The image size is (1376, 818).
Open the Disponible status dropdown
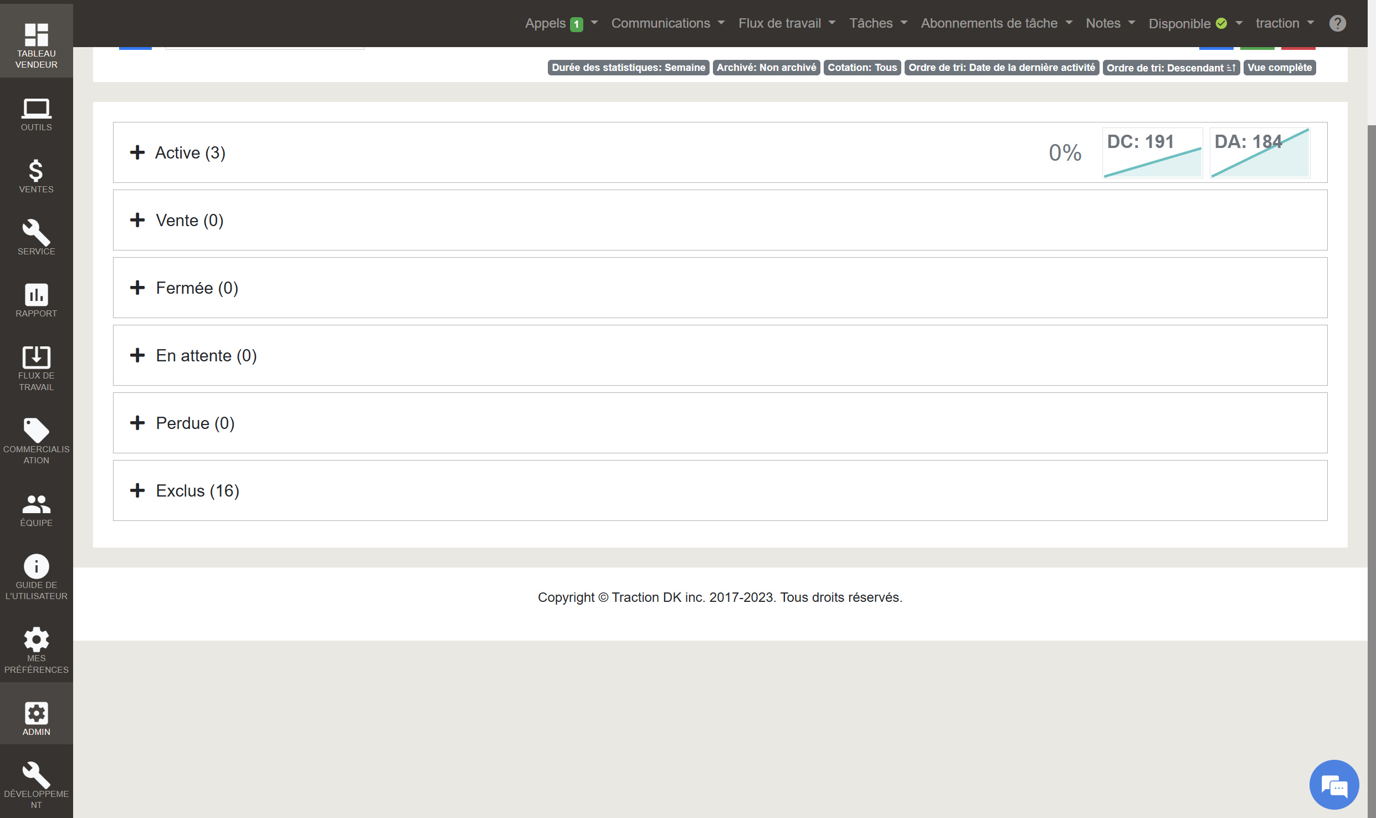pyautogui.click(x=1195, y=23)
